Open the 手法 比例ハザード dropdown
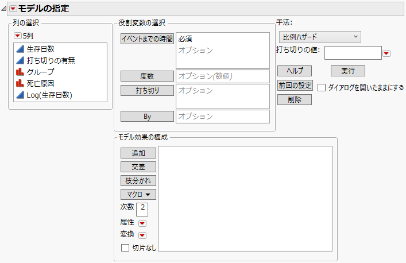Viewport: 406px width, 263px height. click(319, 37)
